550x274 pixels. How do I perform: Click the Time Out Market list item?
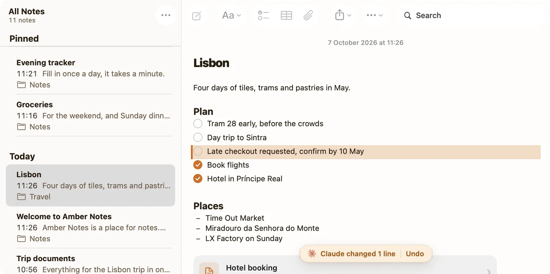click(x=235, y=218)
